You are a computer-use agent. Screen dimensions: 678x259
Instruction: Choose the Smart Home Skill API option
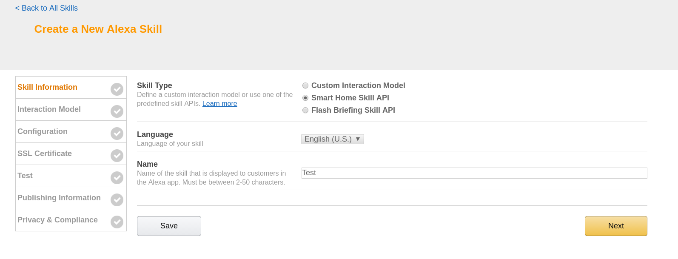click(x=305, y=98)
